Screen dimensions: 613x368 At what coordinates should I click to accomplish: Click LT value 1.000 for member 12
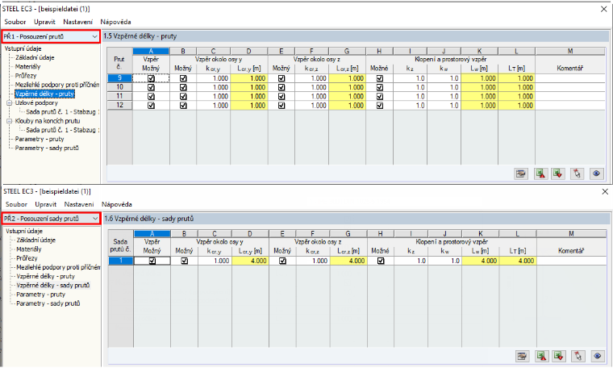[x=516, y=105]
